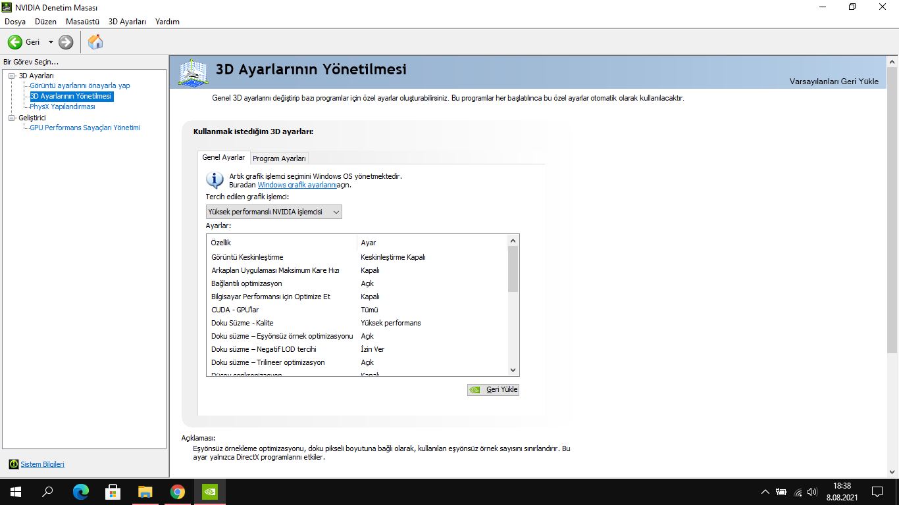Click the NVIDIA logo in title bar
899x505 pixels.
pos(7,7)
